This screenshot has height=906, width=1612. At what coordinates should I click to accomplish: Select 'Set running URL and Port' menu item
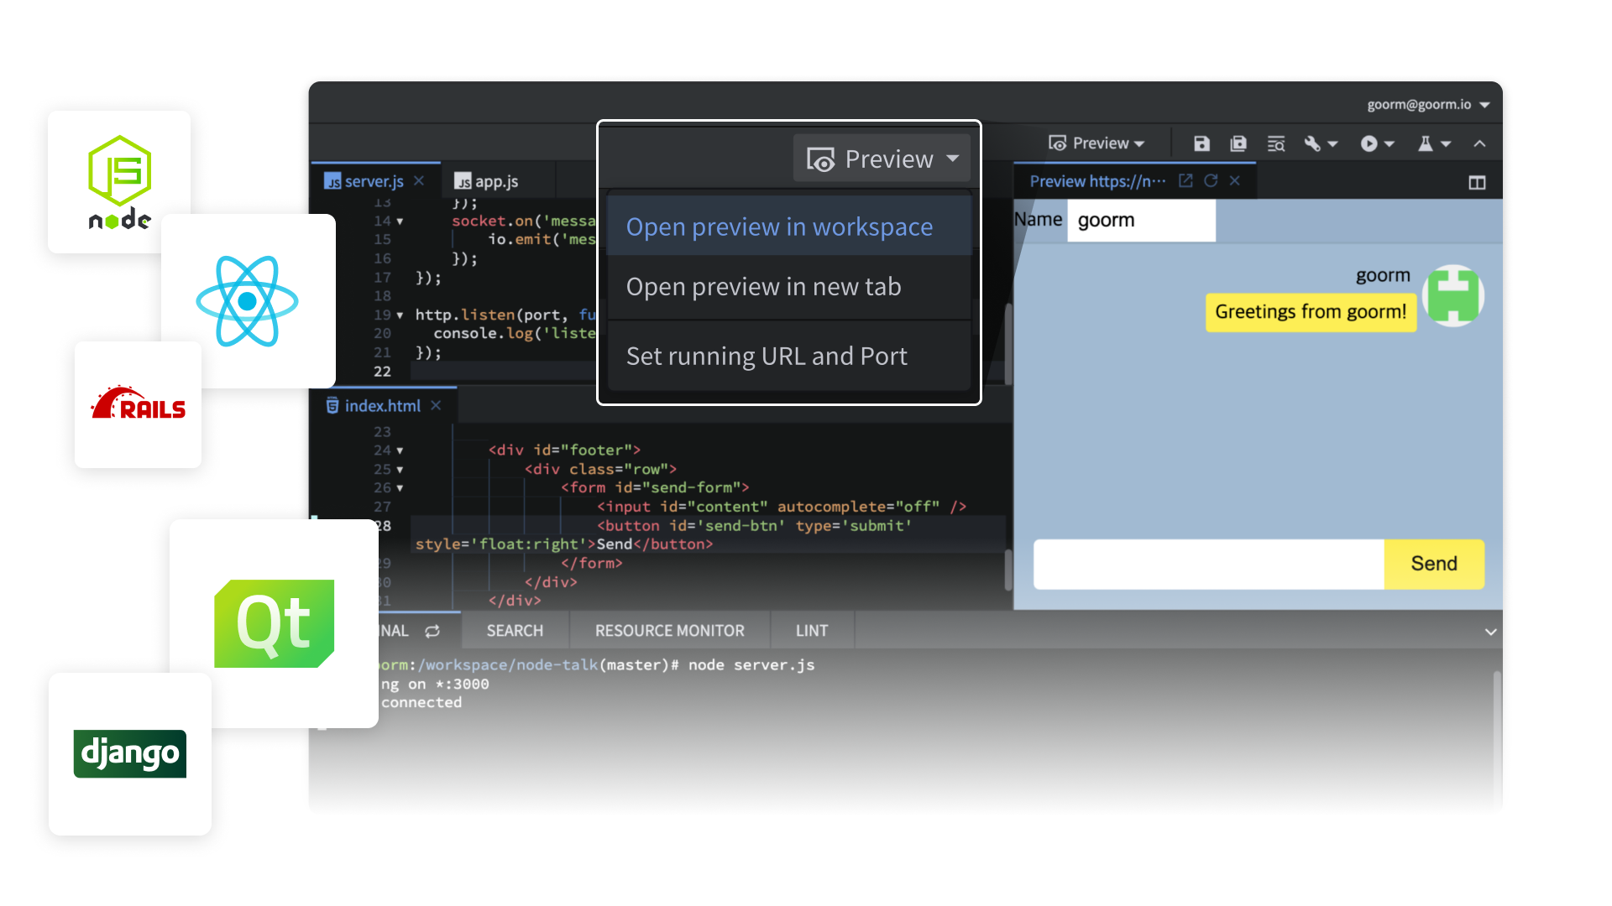[788, 356]
